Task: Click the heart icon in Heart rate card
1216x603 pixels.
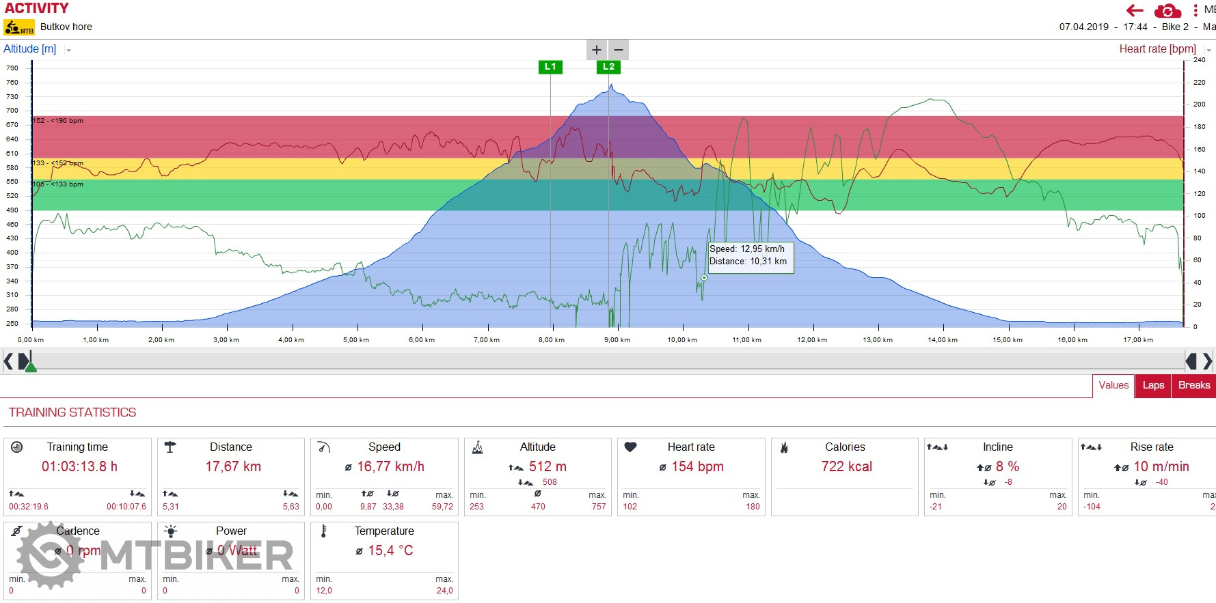Action: click(630, 447)
